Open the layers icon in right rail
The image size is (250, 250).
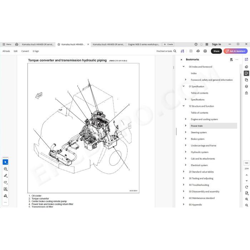coord(246,86)
